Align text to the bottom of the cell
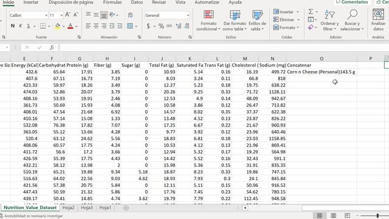The width and height of the screenshot is (389, 219). click(x=104, y=15)
